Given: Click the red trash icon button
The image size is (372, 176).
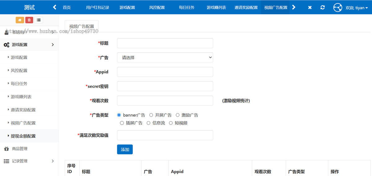Looking at the screenshot, I should pyautogui.click(x=29, y=20).
